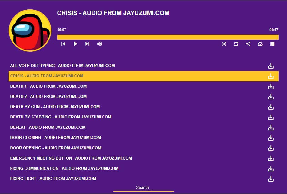This screenshot has height=194, width=287.
Task: Download the Fixing Light audio
Action: (271, 179)
